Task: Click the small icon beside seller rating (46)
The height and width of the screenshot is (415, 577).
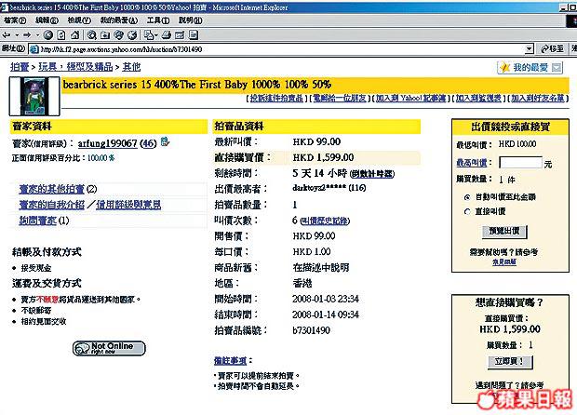Action: point(166,142)
